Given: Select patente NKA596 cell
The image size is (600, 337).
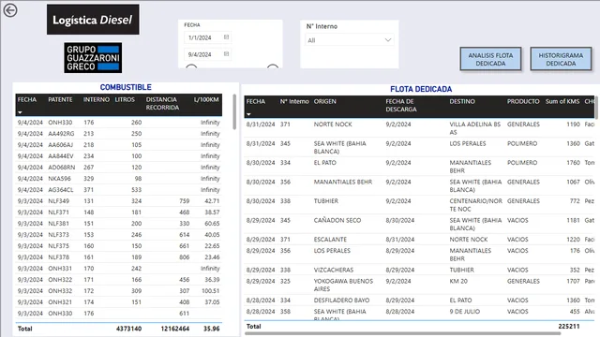Looking at the screenshot, I should pos(59,179).
